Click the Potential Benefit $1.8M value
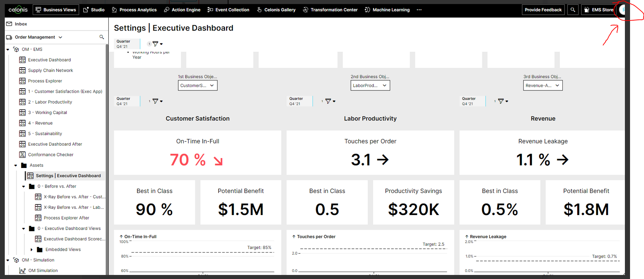The image size is (644, 279). click(x=586, y=210)
